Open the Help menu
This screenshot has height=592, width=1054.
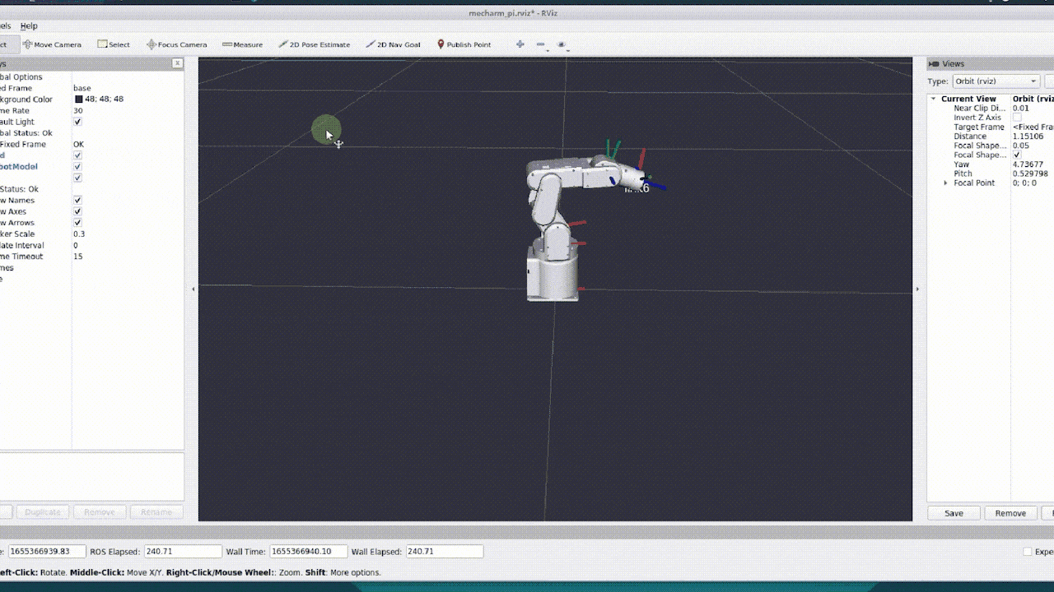29,25
